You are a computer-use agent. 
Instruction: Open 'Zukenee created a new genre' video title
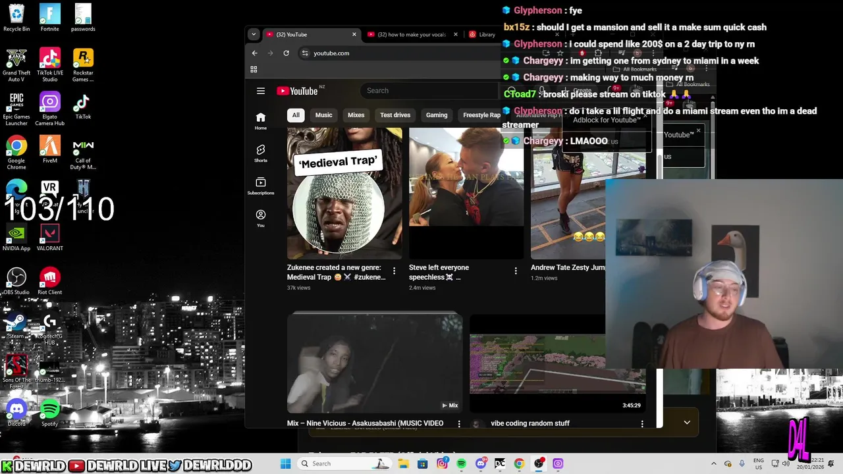pos(337,273)
